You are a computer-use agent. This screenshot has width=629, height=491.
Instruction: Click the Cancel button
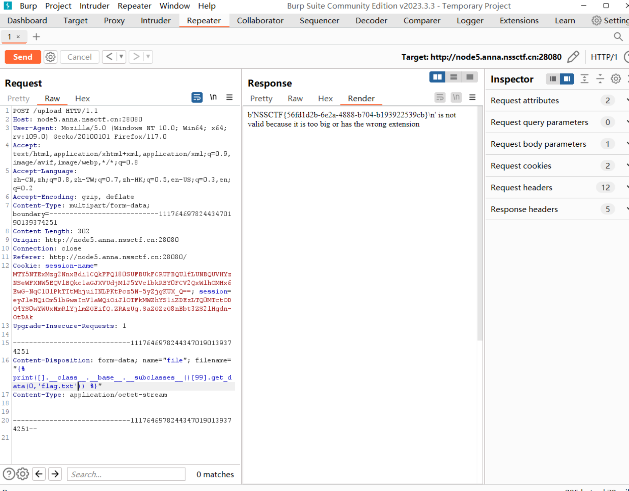coord(79,57)
